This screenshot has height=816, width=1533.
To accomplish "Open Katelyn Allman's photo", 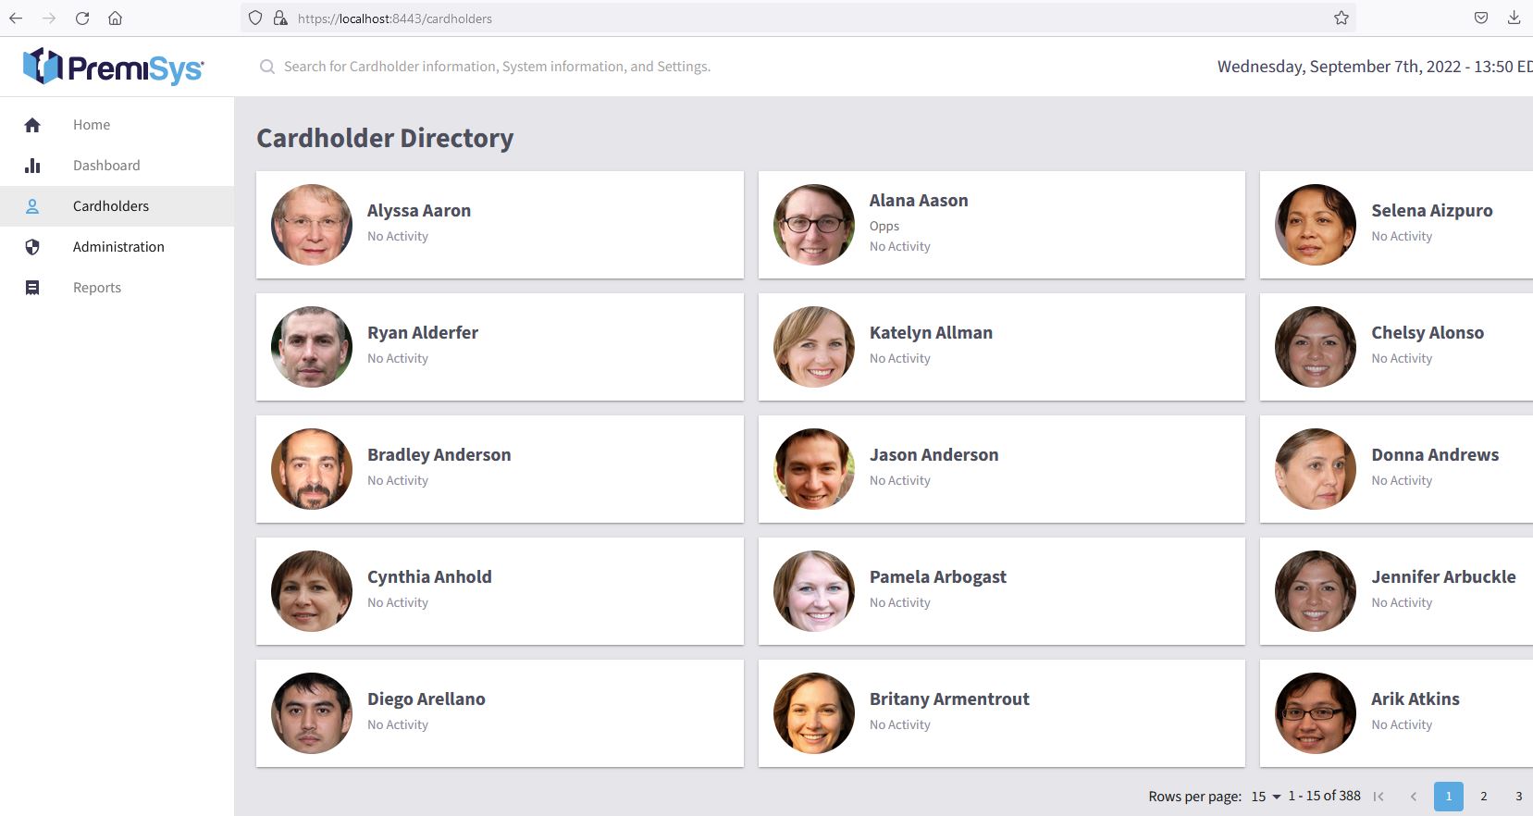I will click(814, 347).
